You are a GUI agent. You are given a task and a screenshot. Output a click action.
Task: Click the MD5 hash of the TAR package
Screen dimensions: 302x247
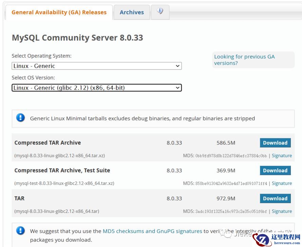coord(231,211)
